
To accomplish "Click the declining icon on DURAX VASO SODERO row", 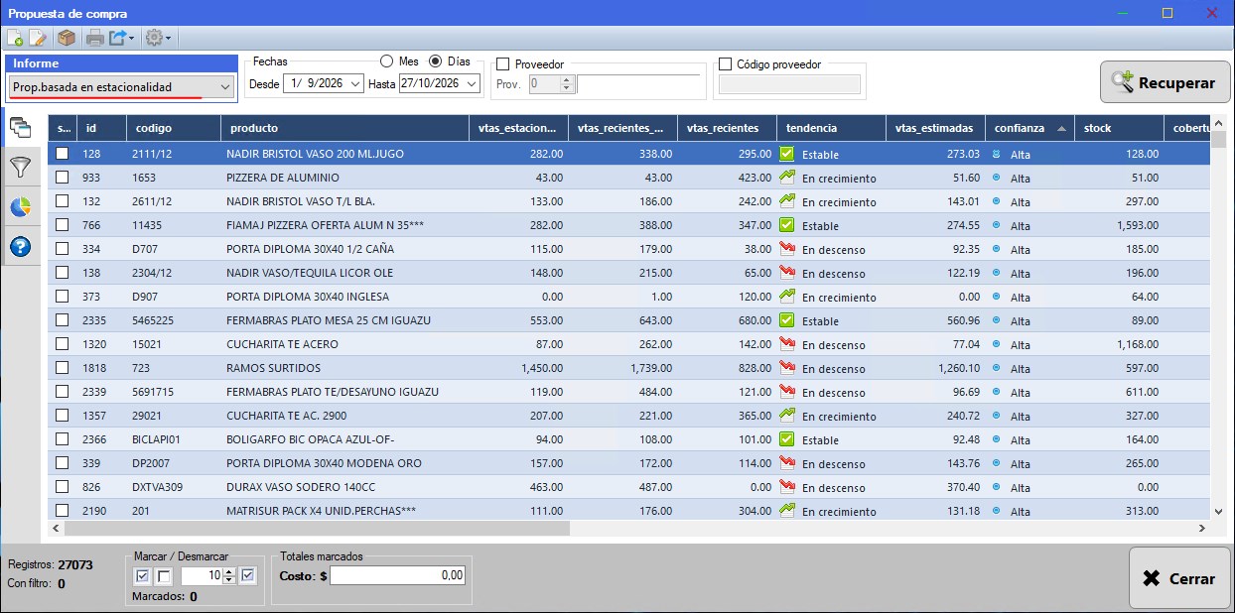I will point(787,487).
